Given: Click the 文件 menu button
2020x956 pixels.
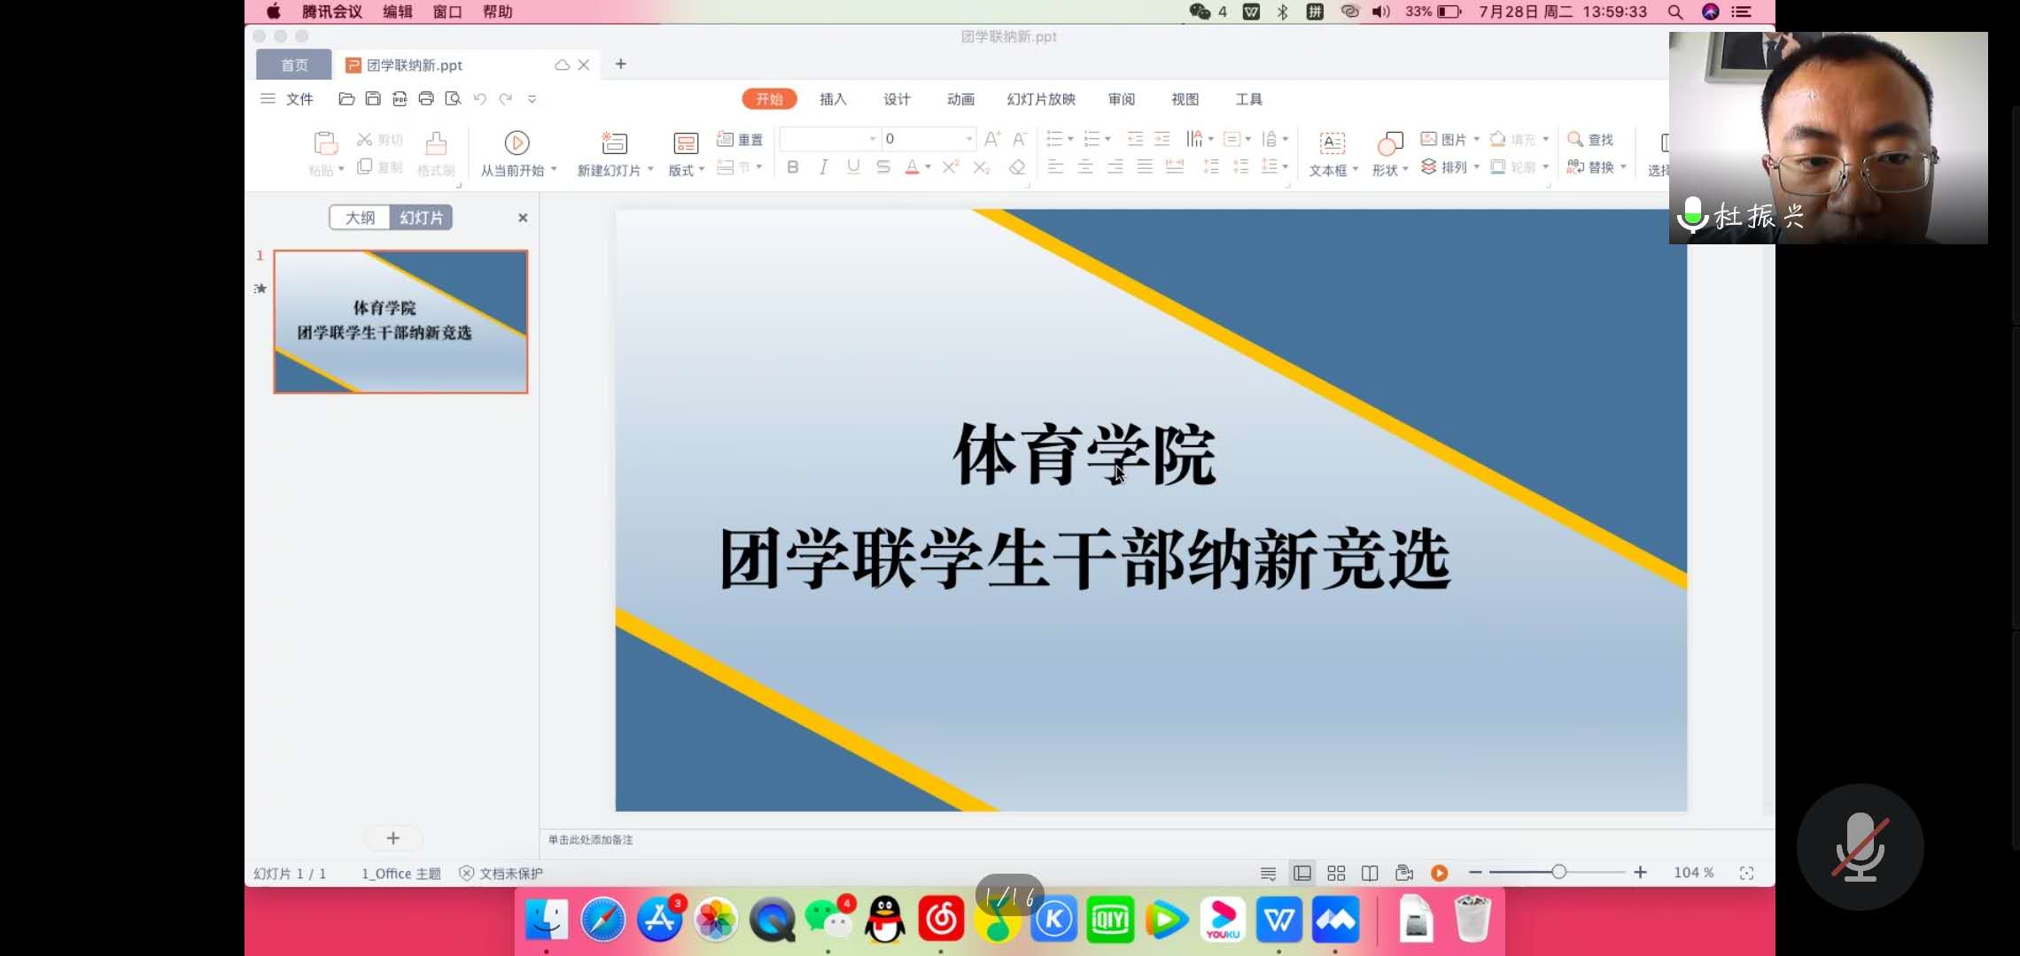Looking at the screenshot, I should tap(299, 99).
